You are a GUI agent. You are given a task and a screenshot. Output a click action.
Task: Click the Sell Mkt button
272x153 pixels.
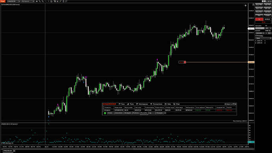tap(267, 5)
